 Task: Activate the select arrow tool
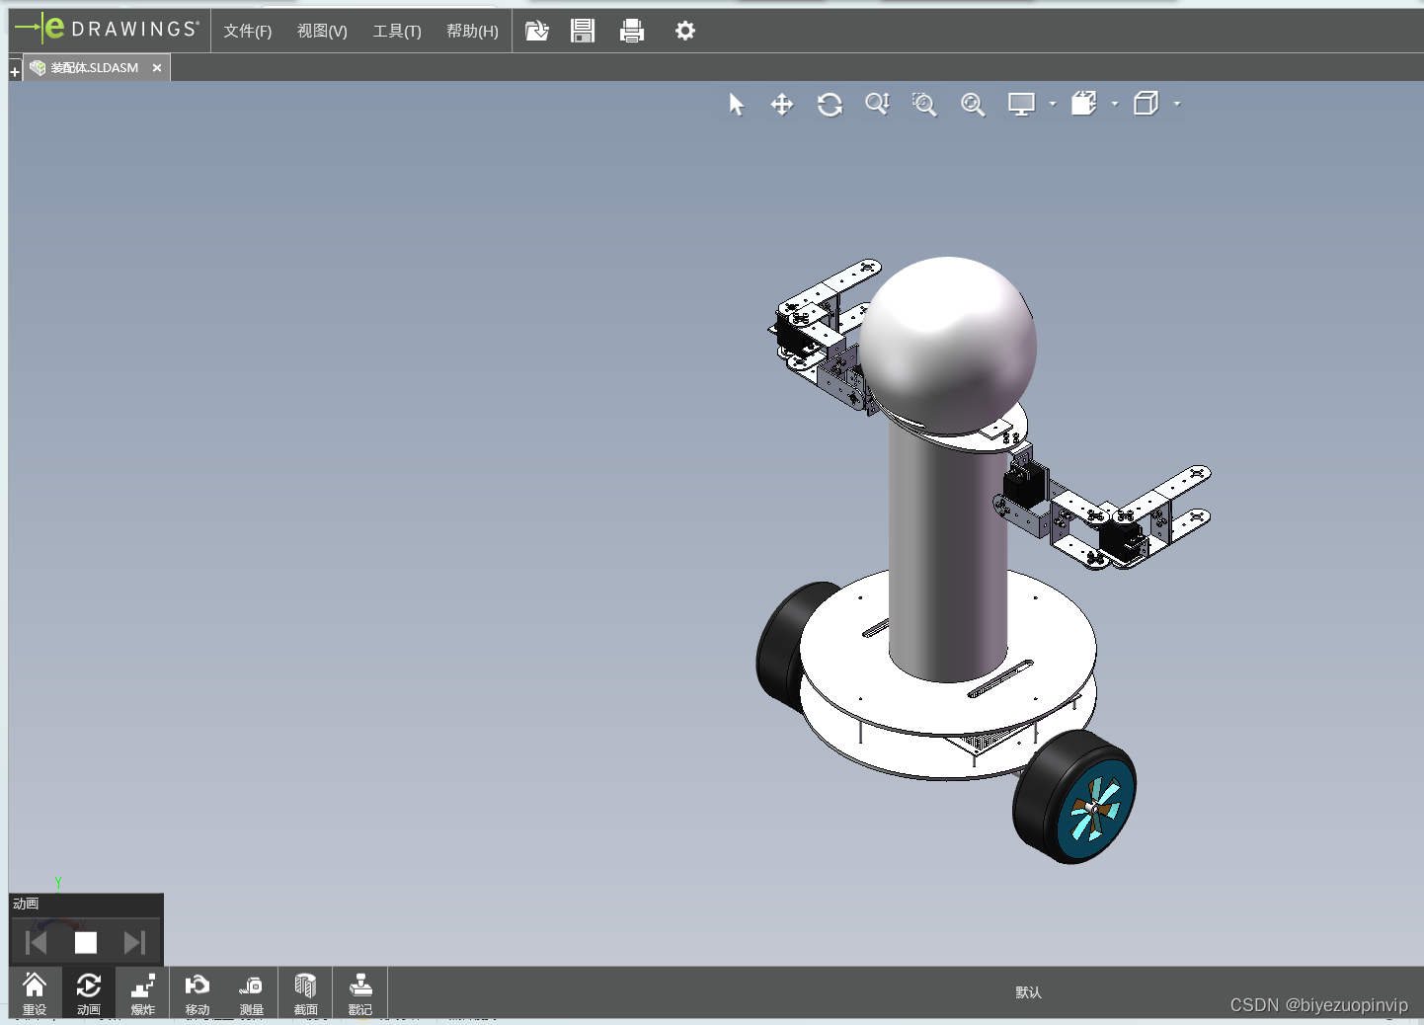click(736, 104)
